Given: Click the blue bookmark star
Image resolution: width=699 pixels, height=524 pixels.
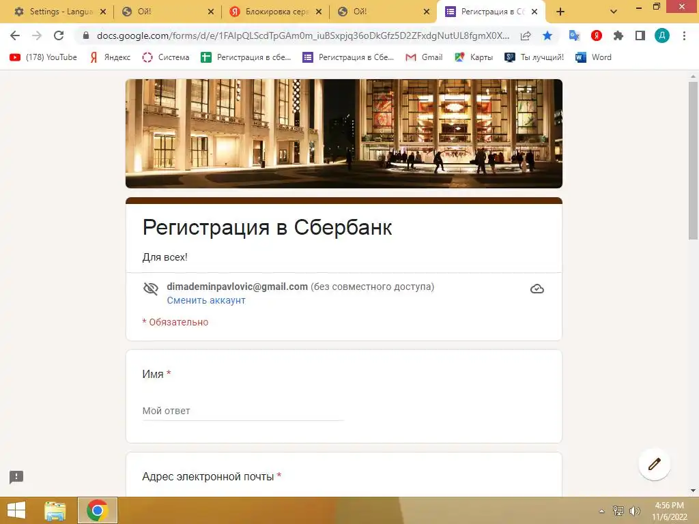Looking at the screenshot, I should [x=547, y=35].
